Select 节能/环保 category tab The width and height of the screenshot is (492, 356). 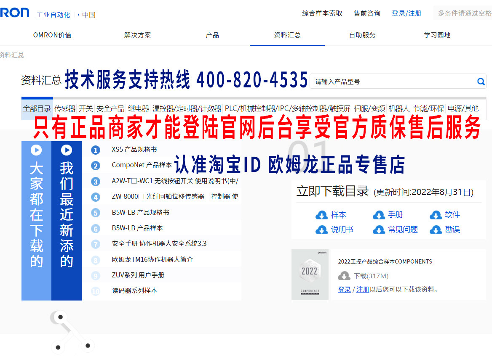(x=429, y=108)
